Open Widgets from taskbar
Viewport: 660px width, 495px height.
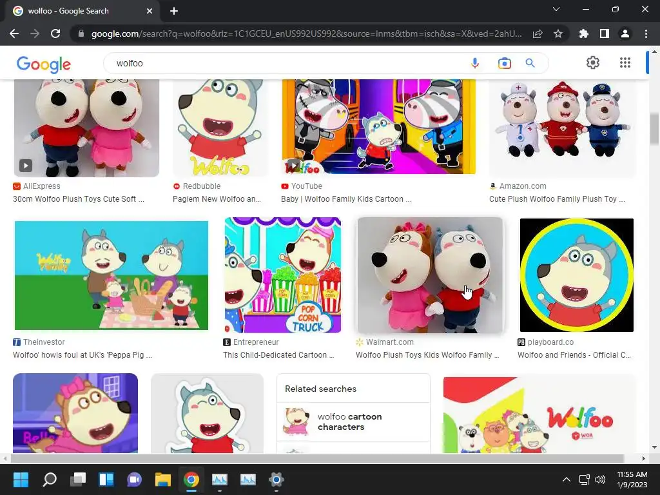click(x=106, y=480)
